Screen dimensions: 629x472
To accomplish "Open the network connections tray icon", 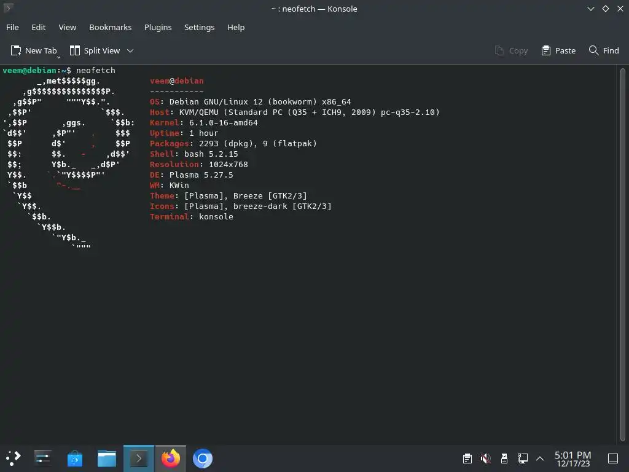I will [x=522, y=458].
